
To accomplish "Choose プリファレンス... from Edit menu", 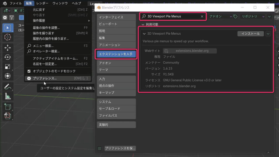I will point(58,78).
